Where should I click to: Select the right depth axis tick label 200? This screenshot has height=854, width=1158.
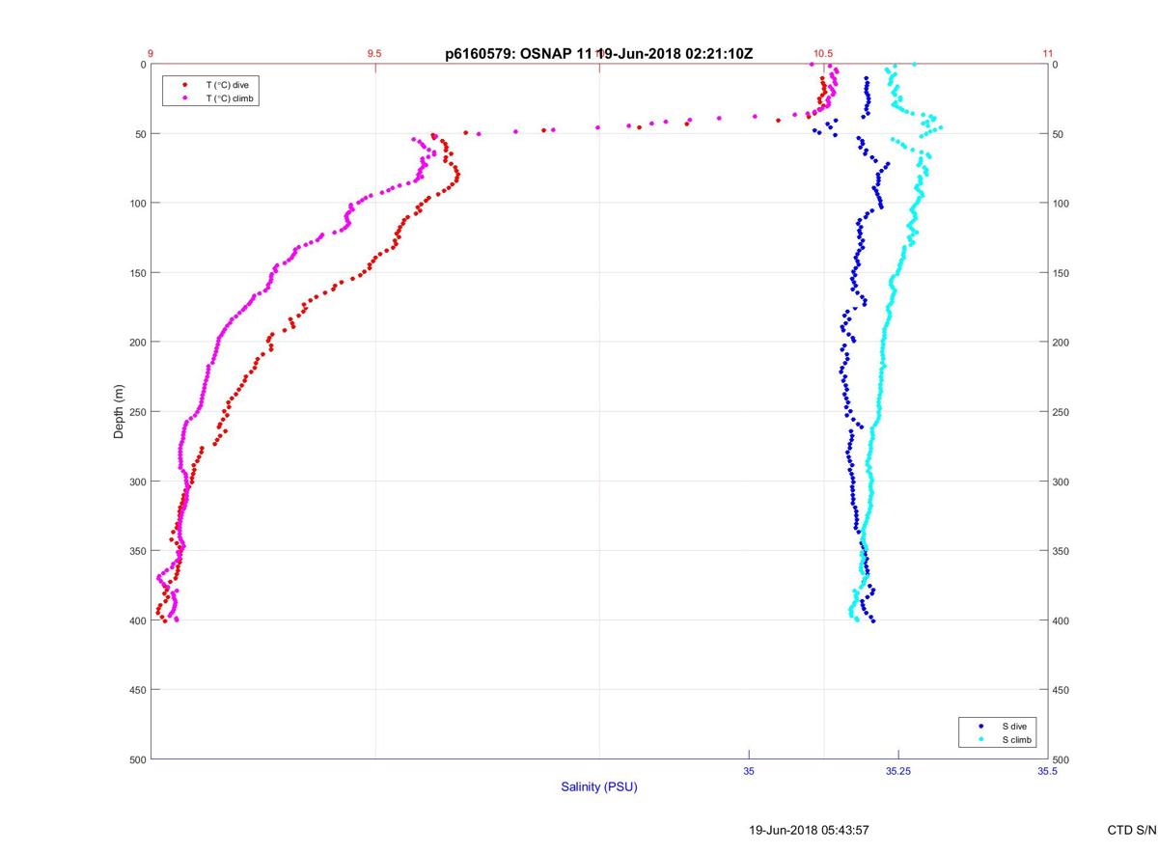1061,343
